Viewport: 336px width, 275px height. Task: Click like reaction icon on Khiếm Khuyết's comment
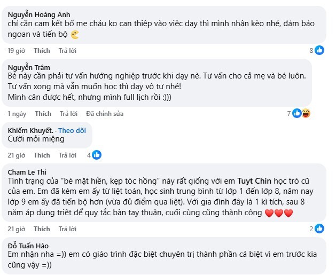[x=97, y=155]
